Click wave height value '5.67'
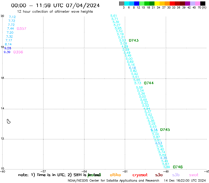 point(166,164)
